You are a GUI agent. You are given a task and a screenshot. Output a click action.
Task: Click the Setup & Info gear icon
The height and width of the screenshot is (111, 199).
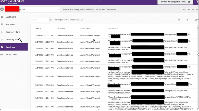[x=2, y=55]
